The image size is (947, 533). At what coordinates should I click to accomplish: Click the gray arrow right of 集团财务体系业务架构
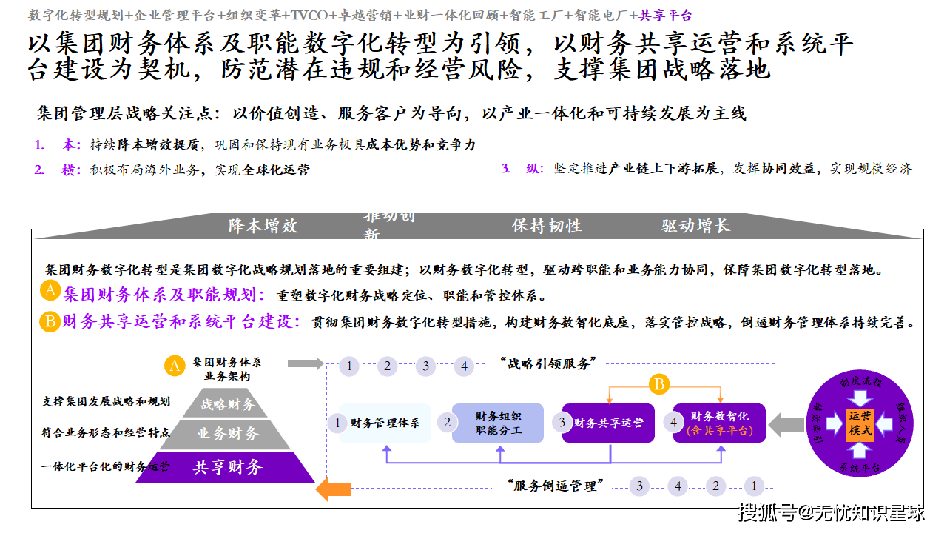pyautogui.click(x=305, y=363)
